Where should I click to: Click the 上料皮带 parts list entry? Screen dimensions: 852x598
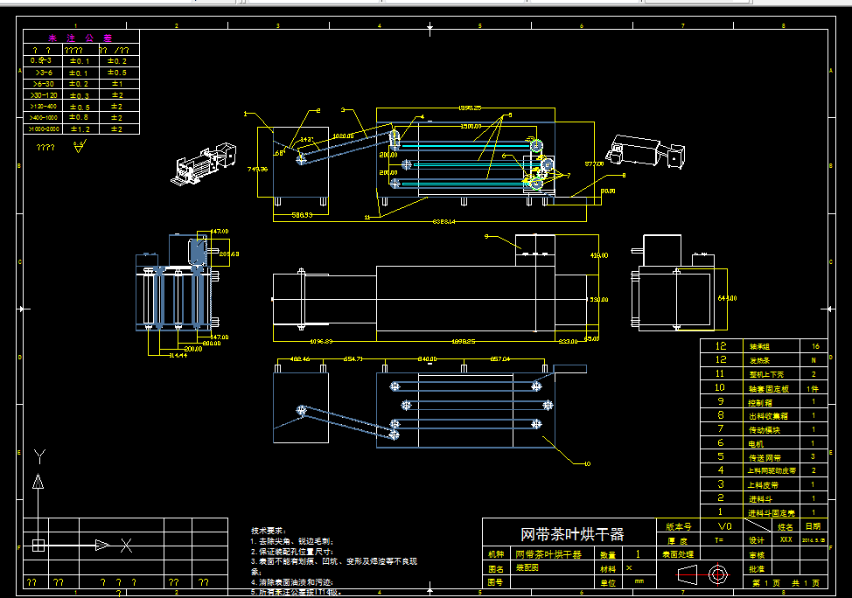763,485
